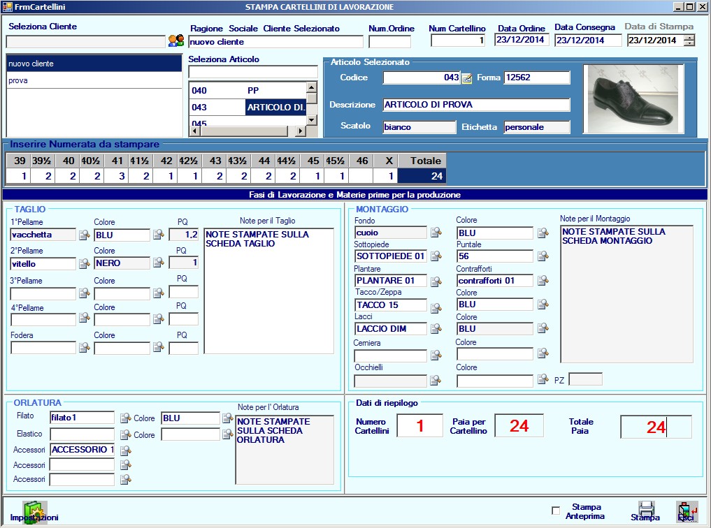Screen dimensions: 711x528
Task: Click the Seleziona Articolo search field
Action: [253, 72]
